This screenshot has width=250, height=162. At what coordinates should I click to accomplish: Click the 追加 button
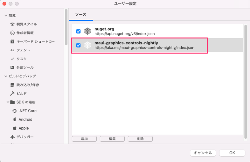click(x=84, y=139)
